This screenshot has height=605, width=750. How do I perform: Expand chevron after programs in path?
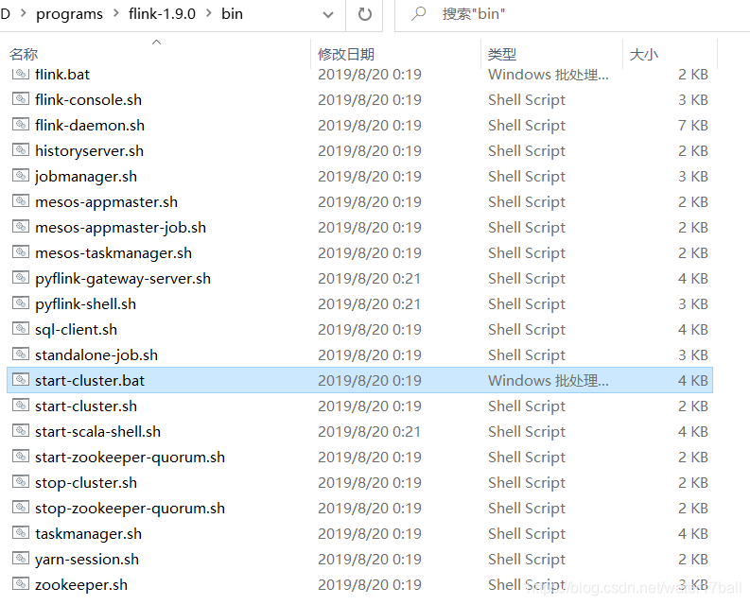(115, 14)
